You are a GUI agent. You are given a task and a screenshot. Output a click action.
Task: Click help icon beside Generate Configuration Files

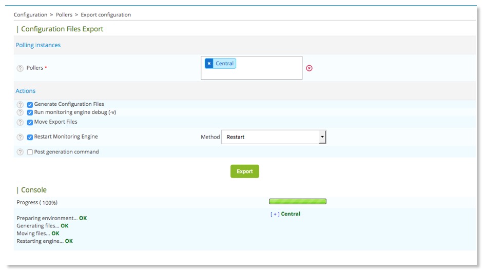coord(21,105)
